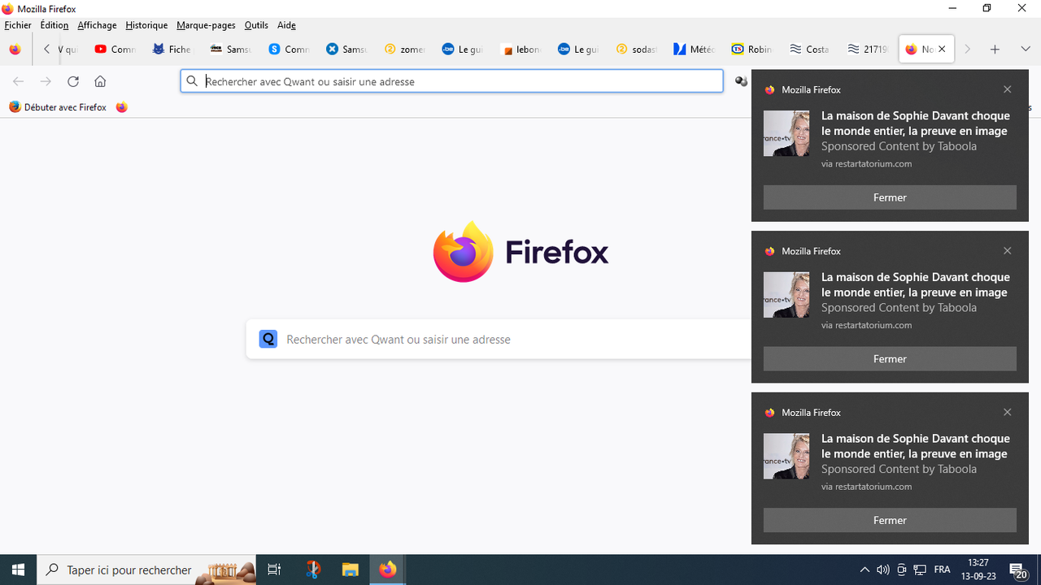Image resolution: width=1041 pixels, height=585 pixels.
Task: Go forward with the forward arrow
Action: 46,81
